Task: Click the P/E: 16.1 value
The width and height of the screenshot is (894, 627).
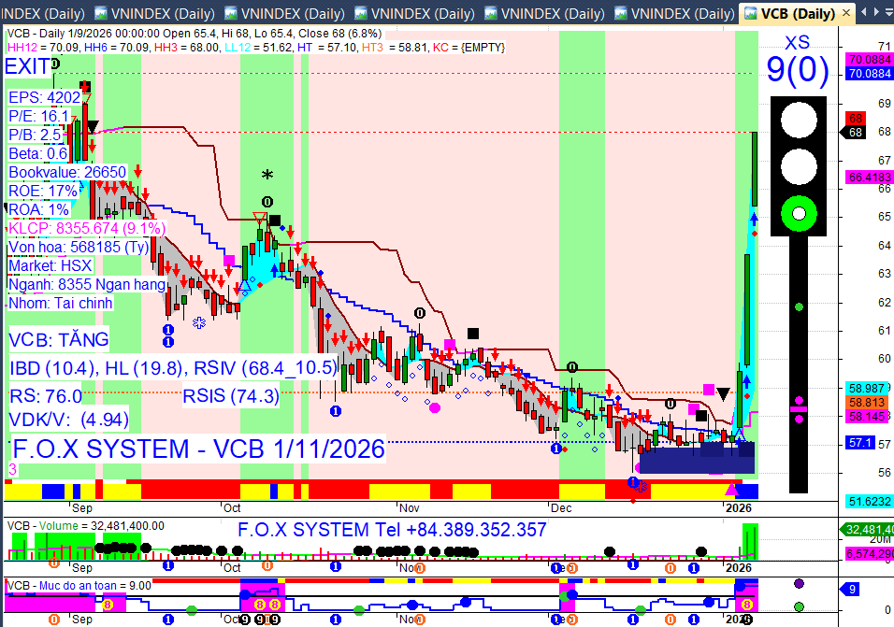Action: click(38, 116)
